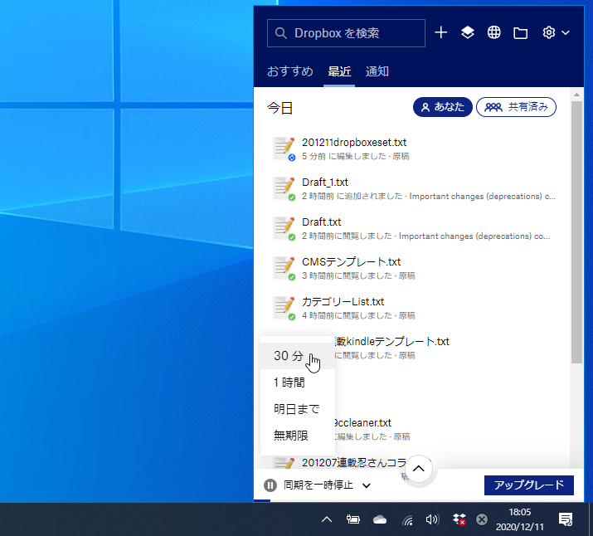Click the round scroll-to-top arrow button
Image resolution: width=593 pixels, height=536 pixels.
[418, 469]
